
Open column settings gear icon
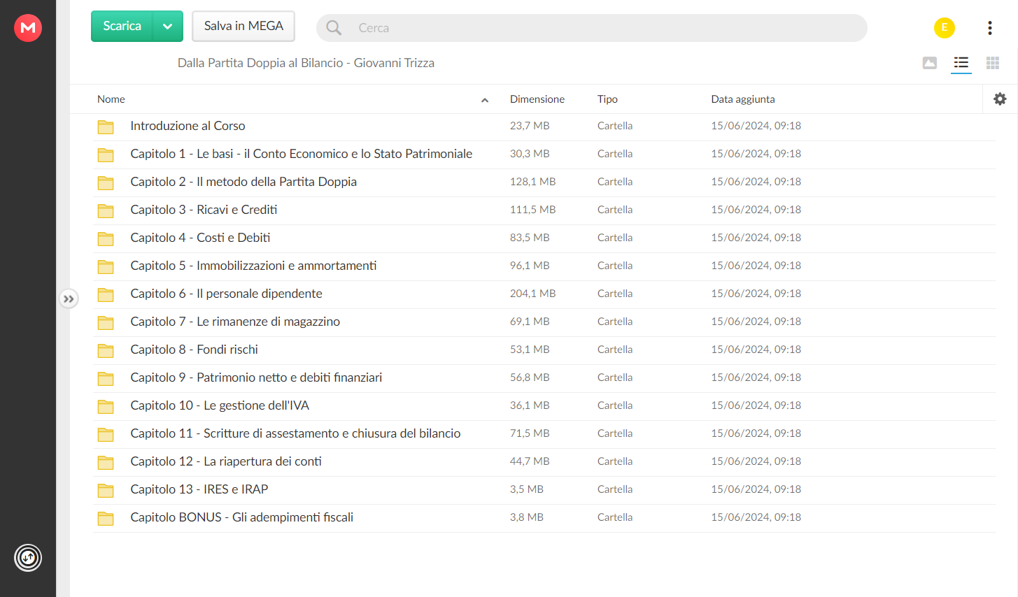point(1000,99)
